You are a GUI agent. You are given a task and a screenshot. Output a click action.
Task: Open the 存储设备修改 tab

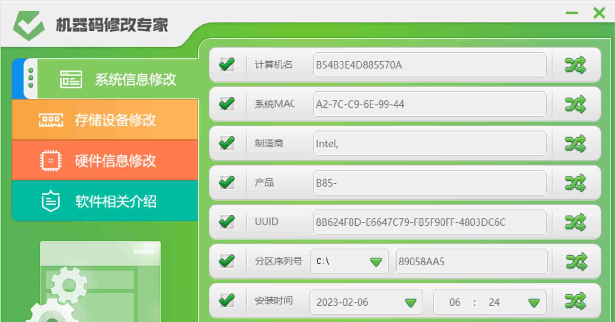pos(105,119)
